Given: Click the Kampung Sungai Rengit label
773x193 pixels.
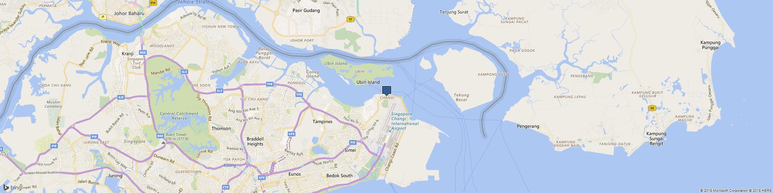Looking at the screenshot, I should [656, 139].
